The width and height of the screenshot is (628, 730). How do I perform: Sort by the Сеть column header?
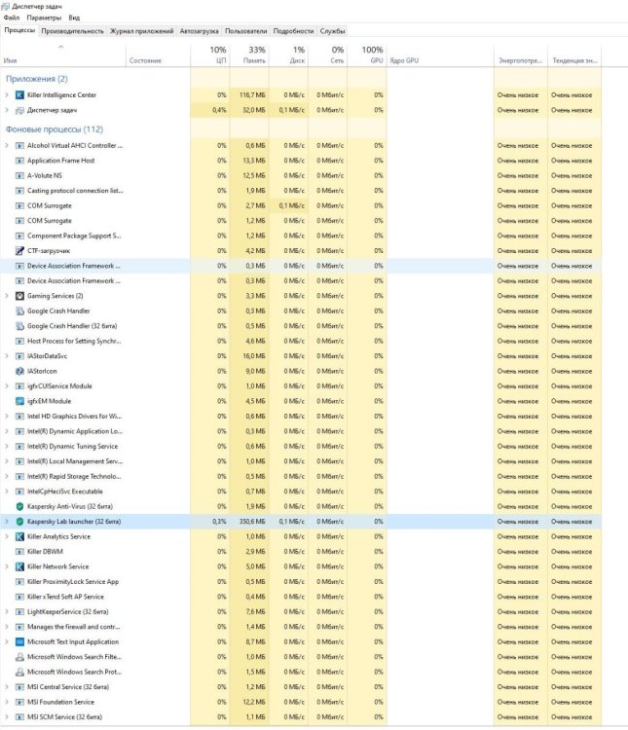pyautogui.click(x=327, y=55)
